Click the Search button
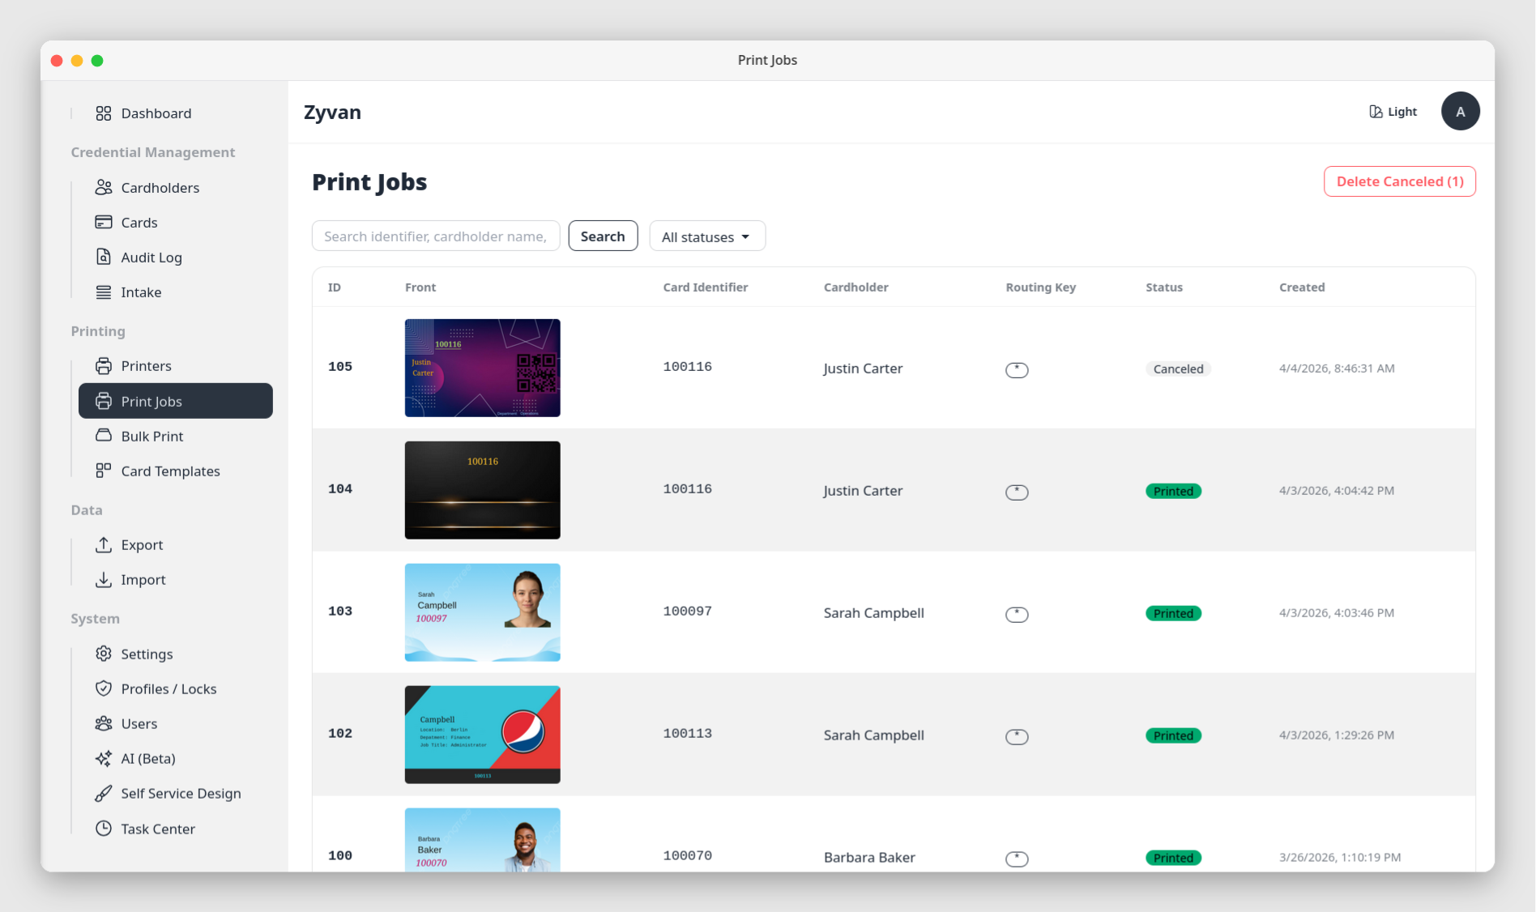This screenshot has width=1536, height=912. click(603, 236)
